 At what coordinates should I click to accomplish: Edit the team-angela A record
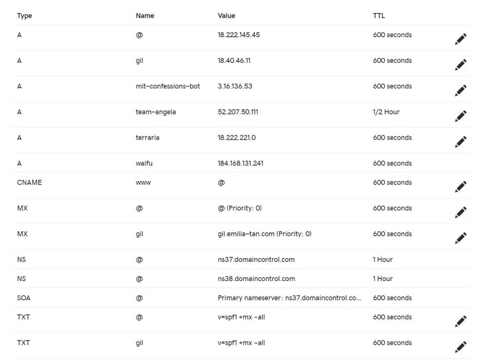tap(460, 116)
